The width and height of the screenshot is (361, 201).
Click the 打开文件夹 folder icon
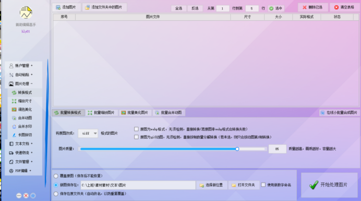pyautogui.click(x=234, y=185)
